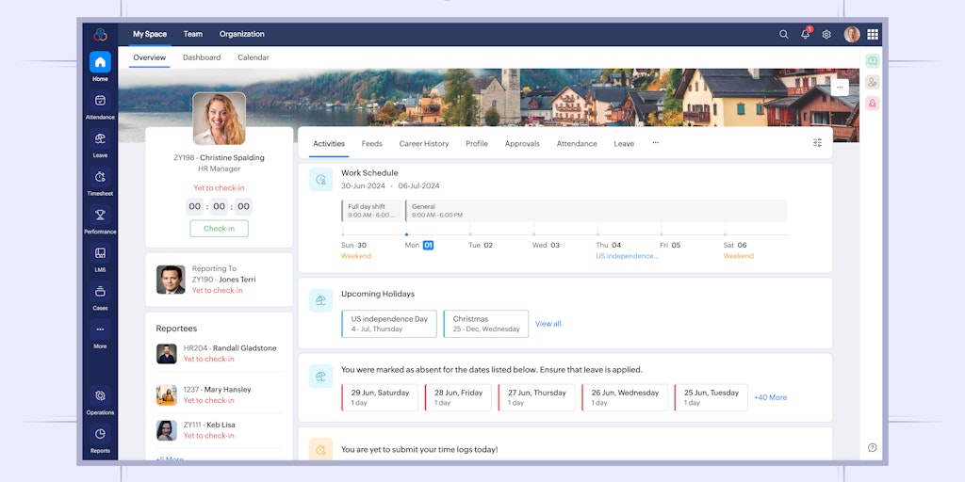Click the Upcoming Holidays umbrella icon

click(x=320, y=300)
